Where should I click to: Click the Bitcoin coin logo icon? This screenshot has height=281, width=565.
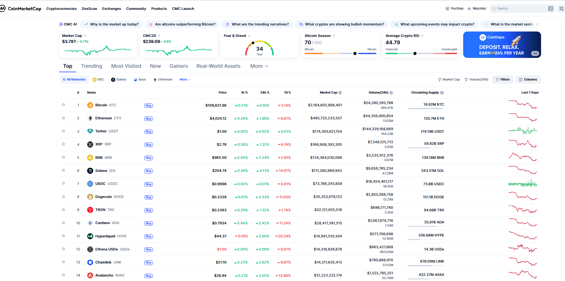(90, 105)
